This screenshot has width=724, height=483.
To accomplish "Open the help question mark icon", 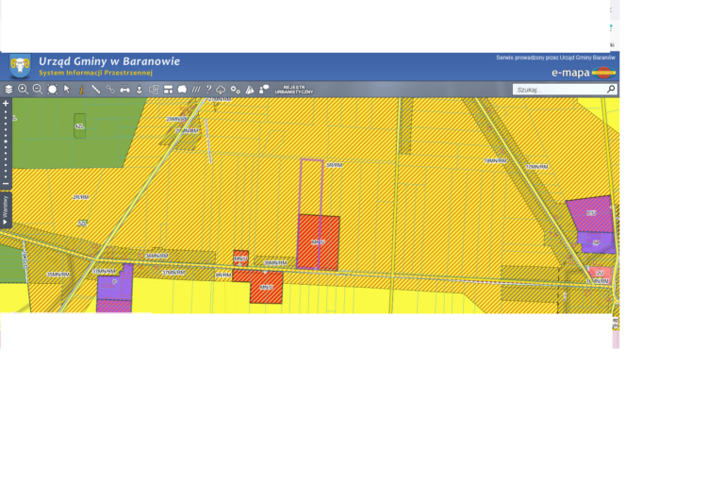I will [x=208, y=90].
